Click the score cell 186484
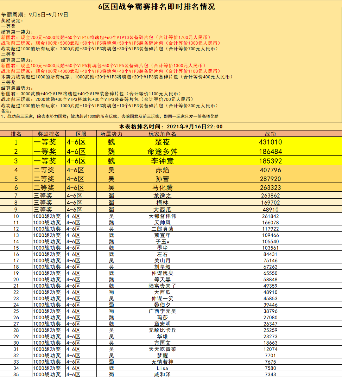 click(x=270, y=151)
